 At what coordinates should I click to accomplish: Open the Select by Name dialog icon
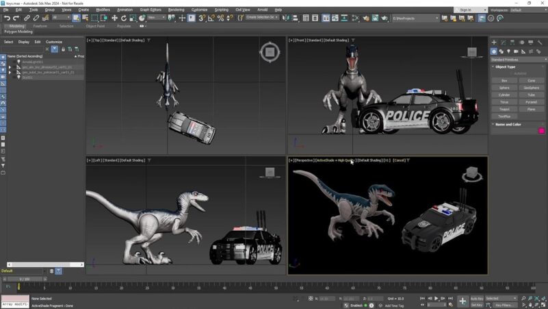(x=85, y=18)
